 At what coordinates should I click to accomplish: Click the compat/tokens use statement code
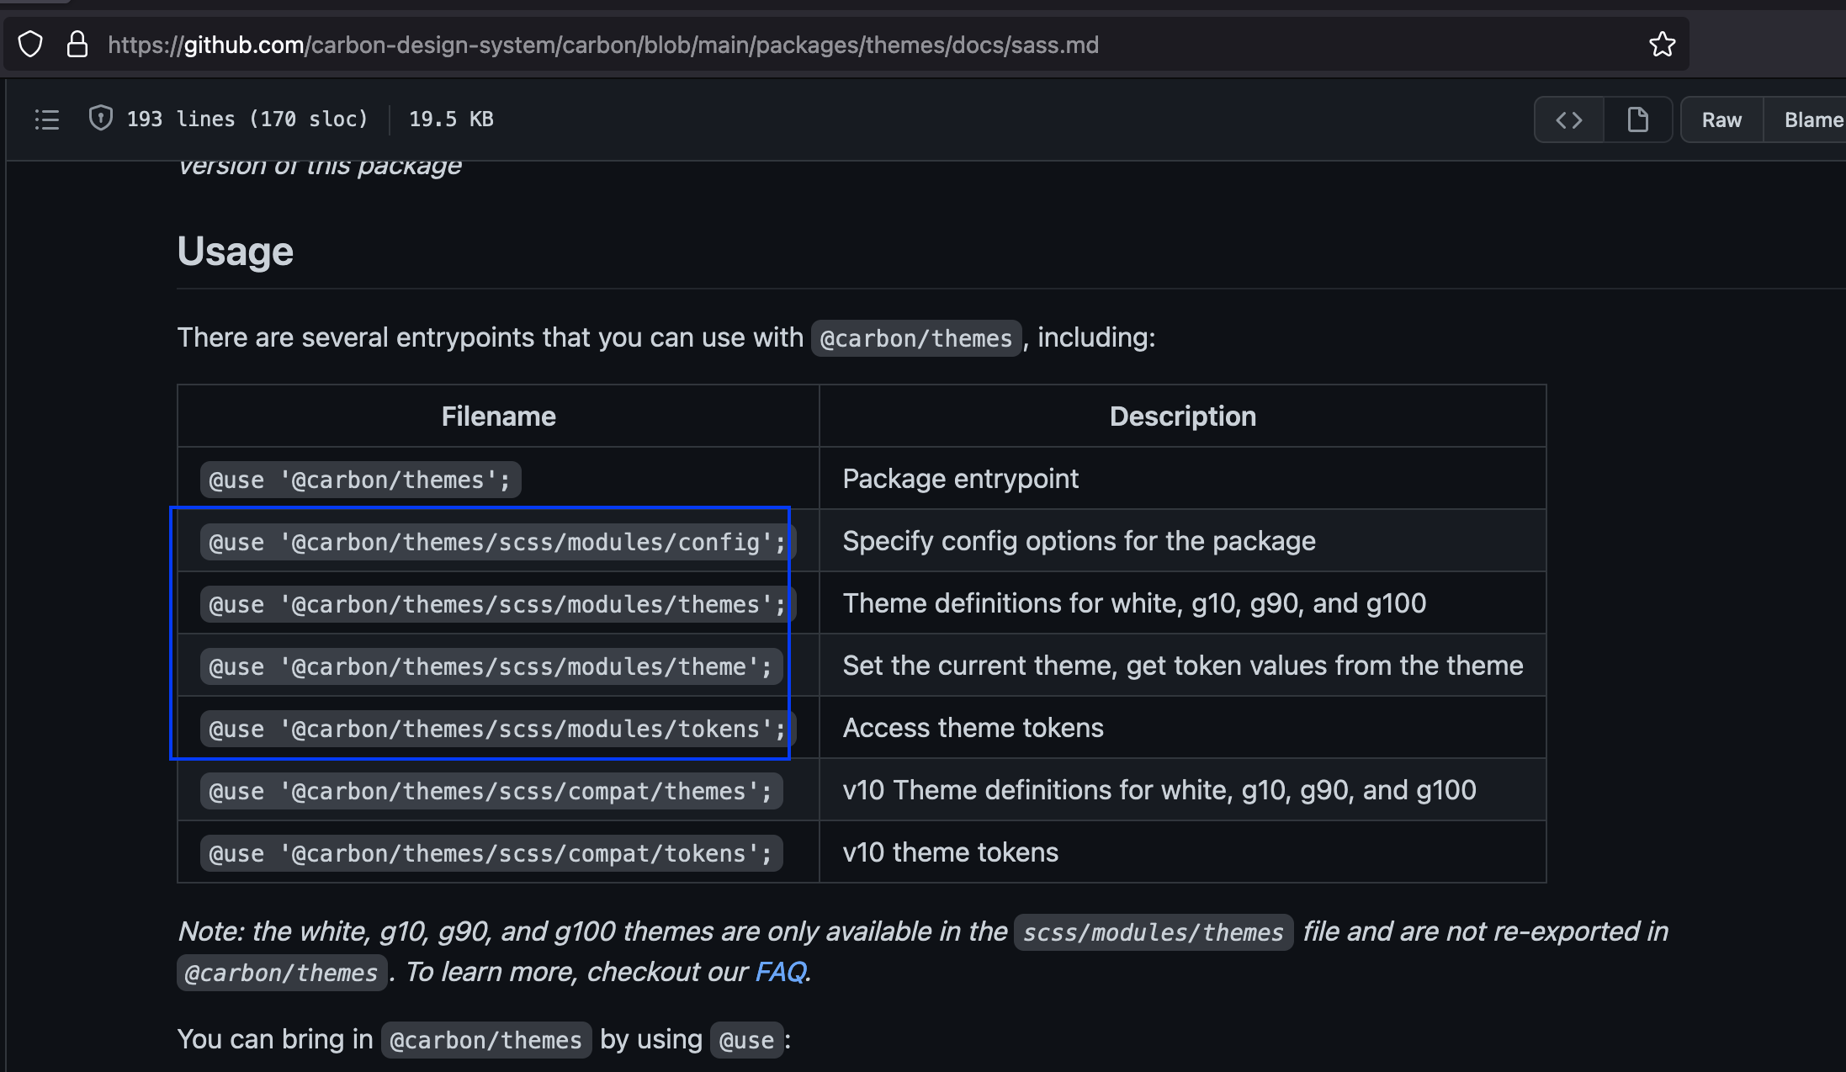point(491,853)
